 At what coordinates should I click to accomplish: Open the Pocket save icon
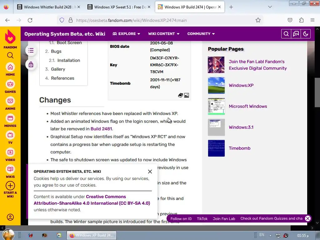[x=290, y=20]
